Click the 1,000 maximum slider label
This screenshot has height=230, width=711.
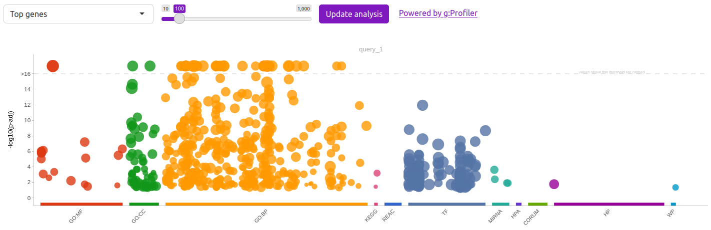303,8
